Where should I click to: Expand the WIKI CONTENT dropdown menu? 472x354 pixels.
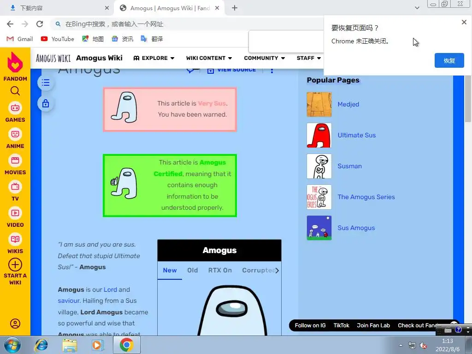[x=209, y=58]
